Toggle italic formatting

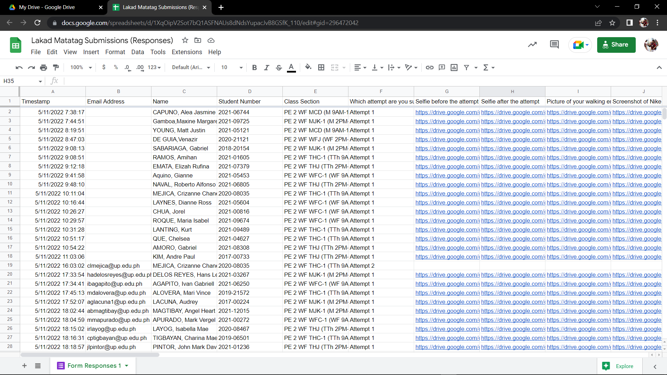[266, 67]
